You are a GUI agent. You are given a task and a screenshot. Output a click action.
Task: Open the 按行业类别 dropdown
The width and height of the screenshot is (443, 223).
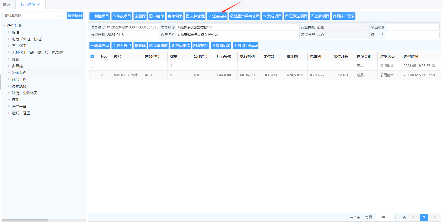pos(34,16)
